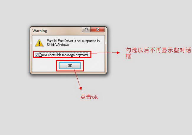Click the red "框" character below the annotation
This screenshot has width=192, height=135.
129,56
